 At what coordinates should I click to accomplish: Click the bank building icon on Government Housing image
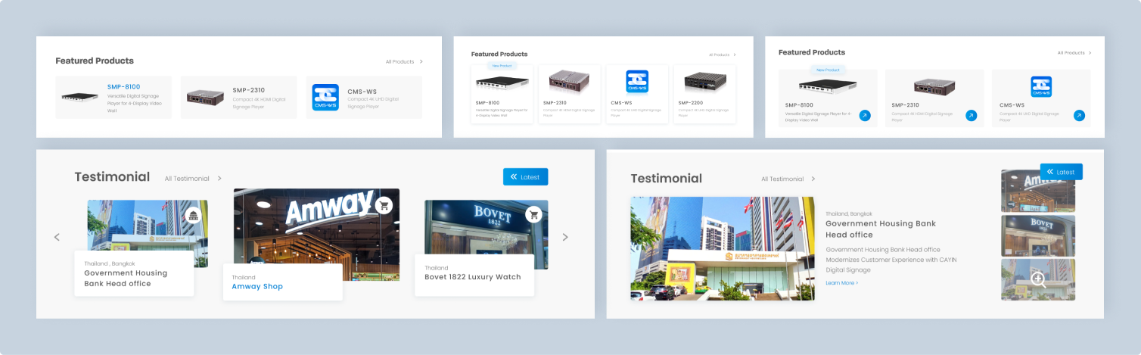tap(194, 216)
